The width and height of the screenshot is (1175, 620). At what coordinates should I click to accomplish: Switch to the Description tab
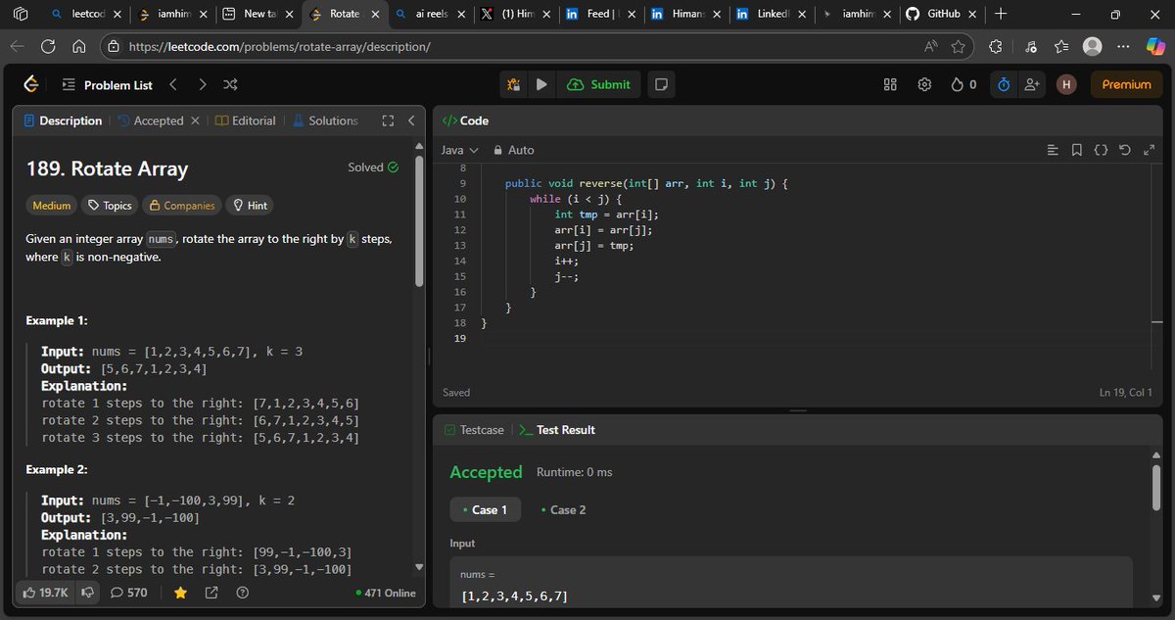click(x=63, y=120)
